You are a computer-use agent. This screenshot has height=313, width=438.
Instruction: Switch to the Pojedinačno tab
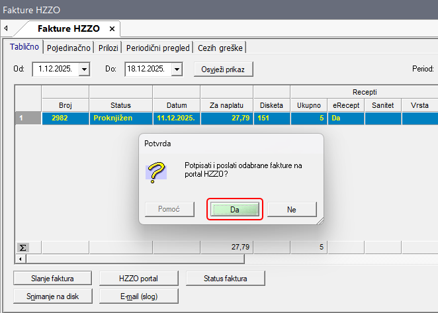tap(69, 48)
